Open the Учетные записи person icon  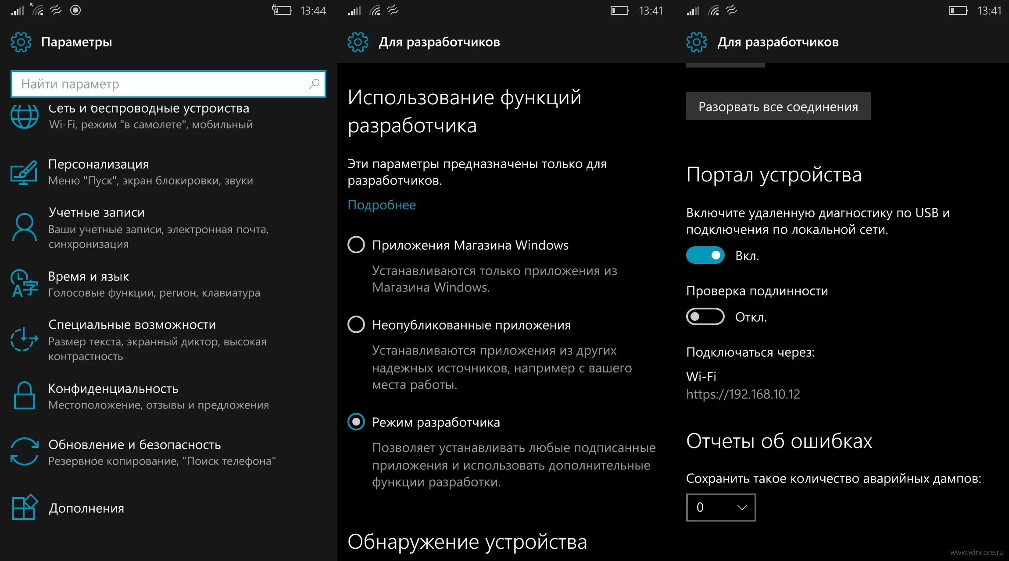(24, 227)
